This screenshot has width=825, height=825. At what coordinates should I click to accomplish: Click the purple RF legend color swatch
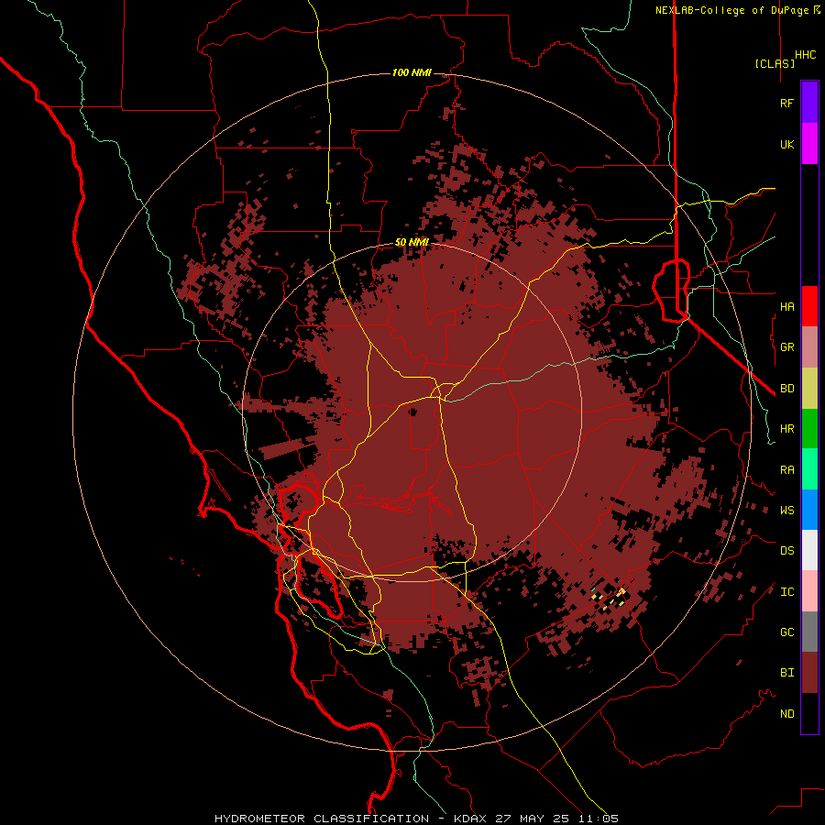point(809,103)
